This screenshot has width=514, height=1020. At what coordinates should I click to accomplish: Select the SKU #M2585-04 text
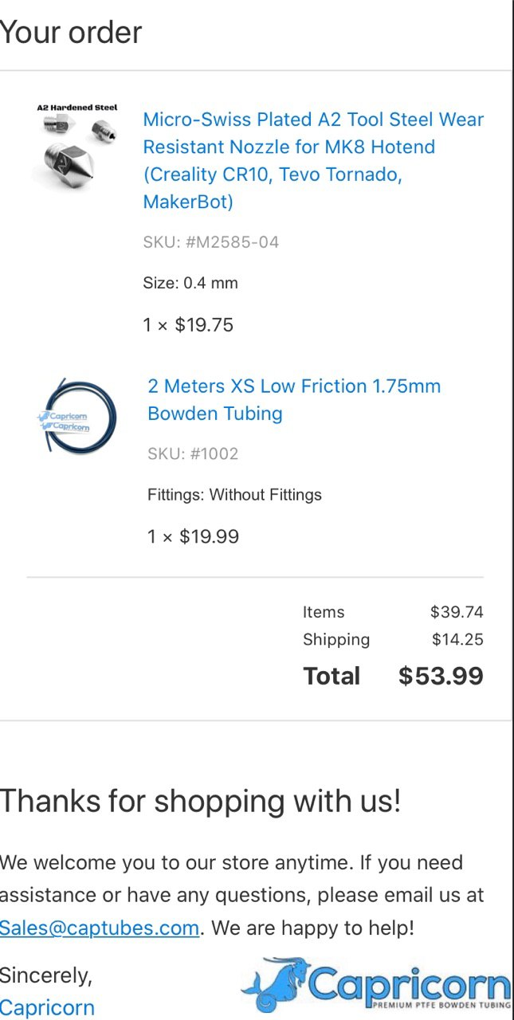[211, 242]
